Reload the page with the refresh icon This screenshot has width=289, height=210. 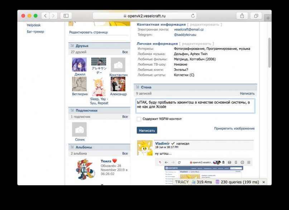pos(193,16)
